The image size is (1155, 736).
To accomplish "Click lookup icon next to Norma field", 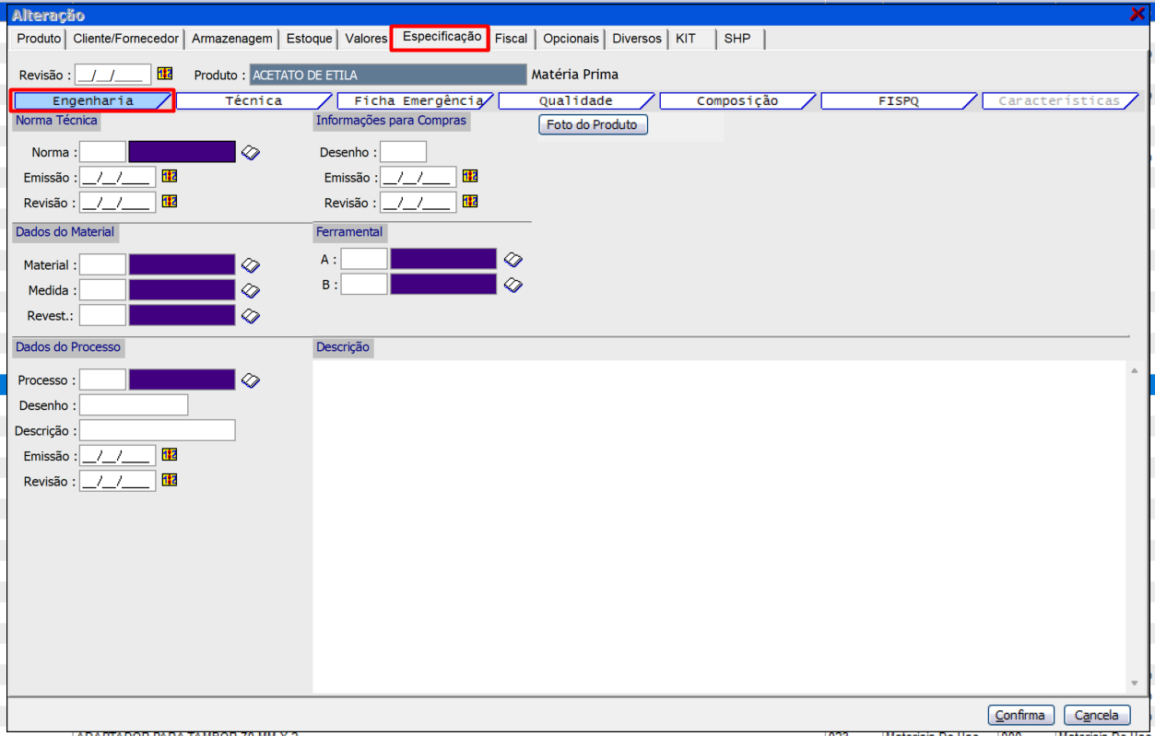I will pyautogui.click(x=251, y=153).
